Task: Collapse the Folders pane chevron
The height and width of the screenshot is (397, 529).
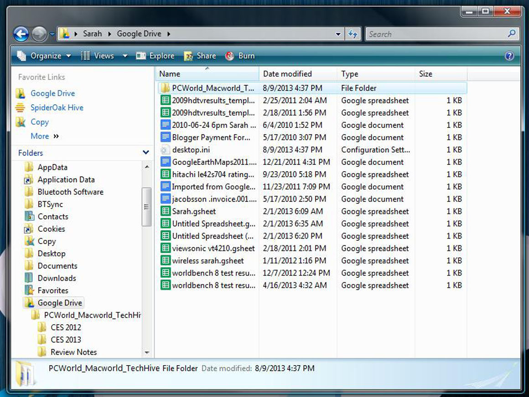Action: pos(146,153)
